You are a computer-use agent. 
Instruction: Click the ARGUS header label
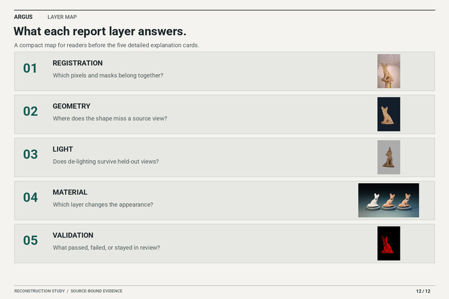click(23, 17)
